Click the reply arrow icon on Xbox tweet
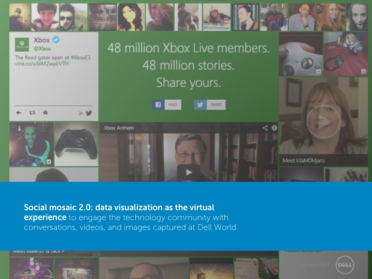 point(19,113)
